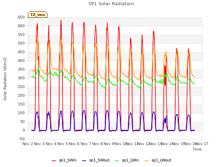The height and width of the screenshot is (167, 223).
Task: Click the 300 y-axis tick label
Action: [x=21, y=78]
